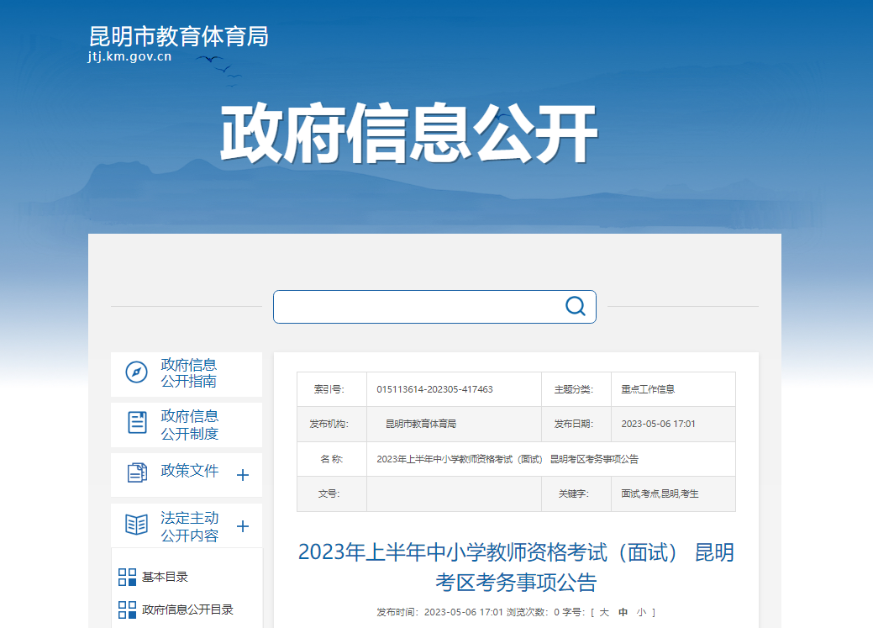The image size is (873, 628).
Task: Set article font size to 大
Action: (603, 612)
